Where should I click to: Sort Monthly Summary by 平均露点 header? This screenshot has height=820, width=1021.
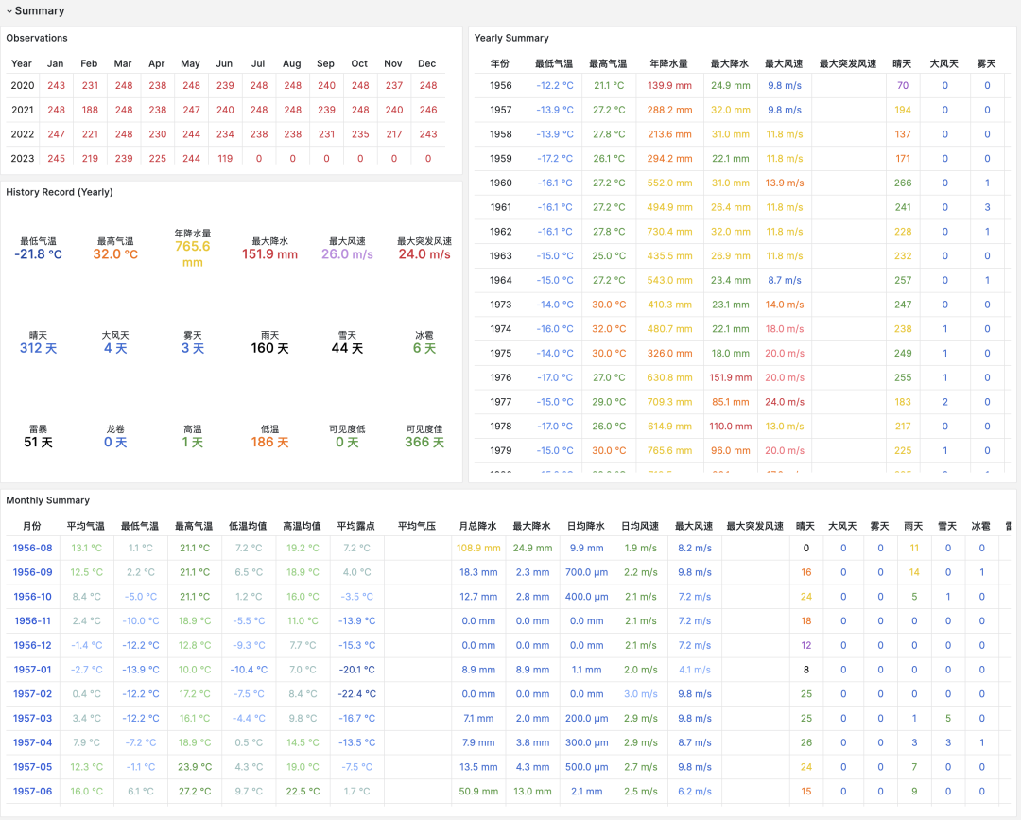click(355, 526)
